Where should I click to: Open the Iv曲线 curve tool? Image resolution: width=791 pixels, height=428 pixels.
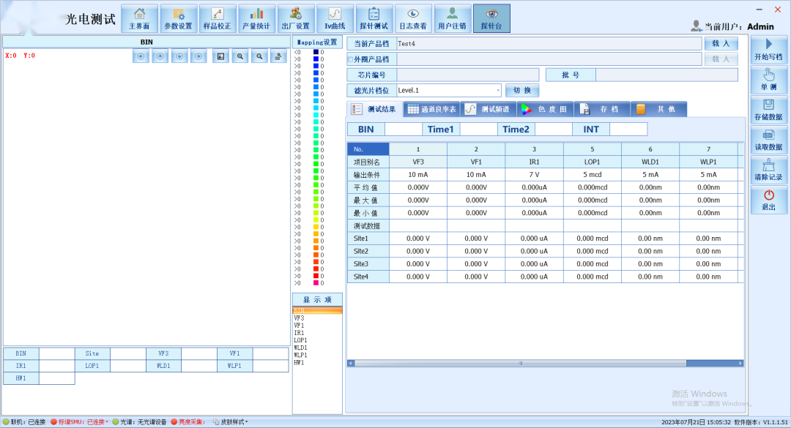click(335, 18)
